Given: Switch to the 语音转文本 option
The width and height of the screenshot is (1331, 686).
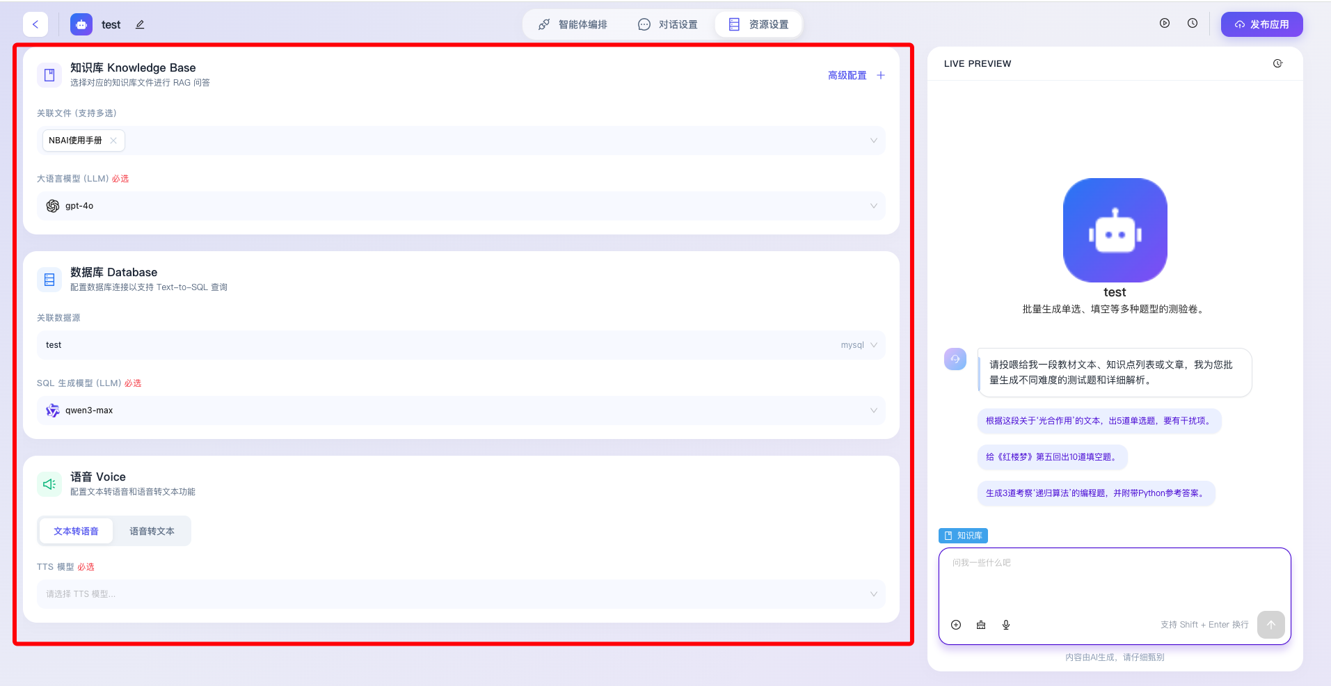Looking at the screenshot, I should (x=152, y=531).
